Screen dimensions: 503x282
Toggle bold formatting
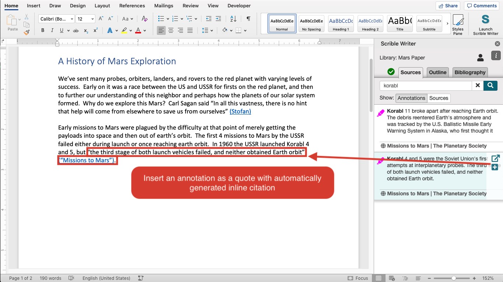coord(43,30)
